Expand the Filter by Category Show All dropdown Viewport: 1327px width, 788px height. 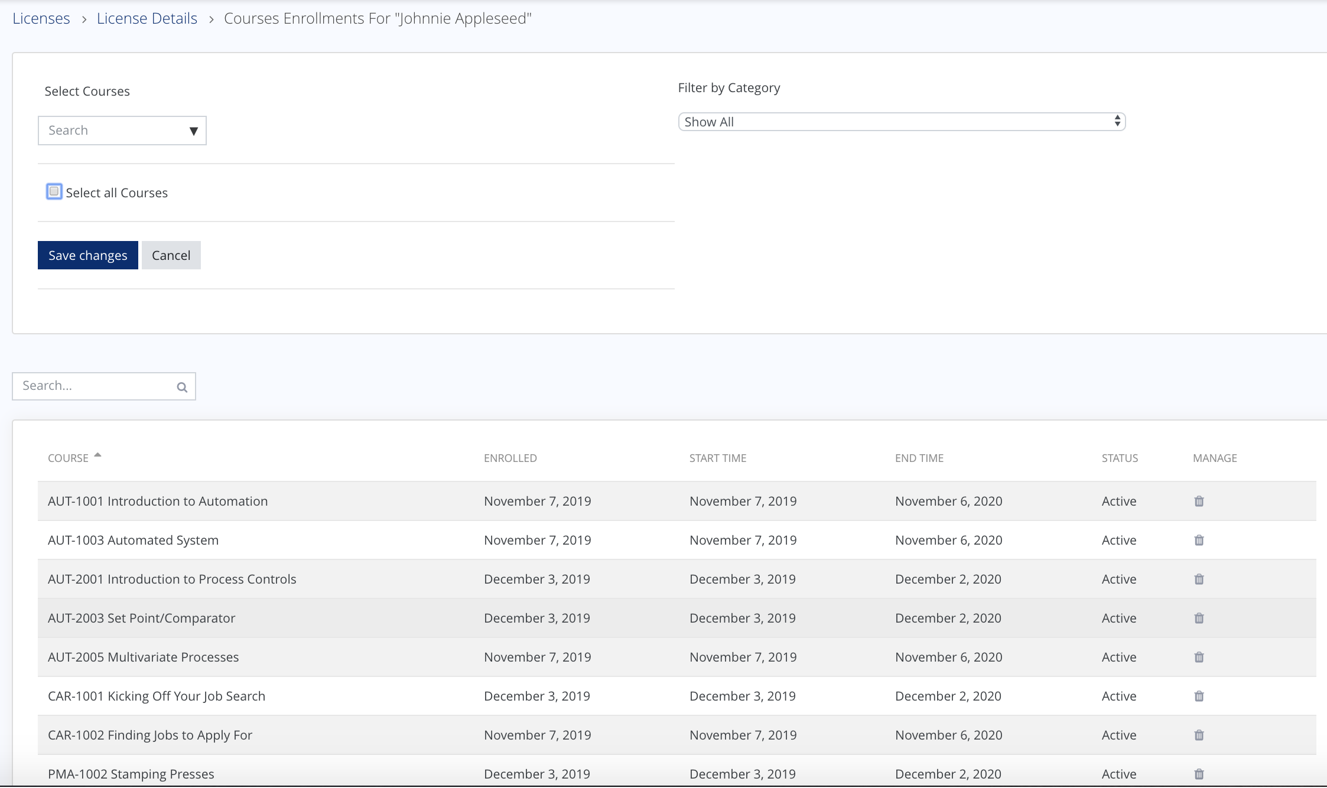click(901, 122)
